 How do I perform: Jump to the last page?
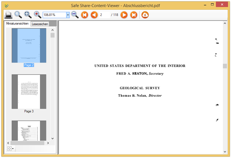coord(134,15)
